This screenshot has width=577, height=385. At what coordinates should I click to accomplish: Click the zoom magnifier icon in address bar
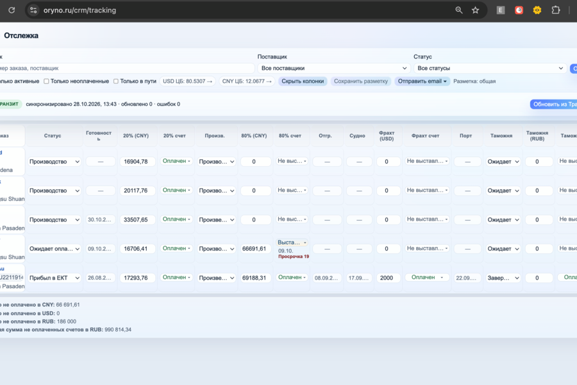point(458,10)
